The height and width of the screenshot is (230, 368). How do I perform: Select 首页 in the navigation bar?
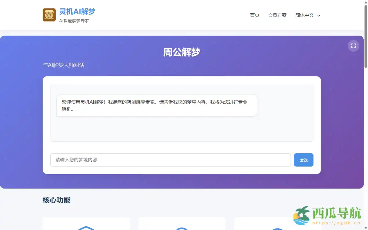tap(255, 15)
